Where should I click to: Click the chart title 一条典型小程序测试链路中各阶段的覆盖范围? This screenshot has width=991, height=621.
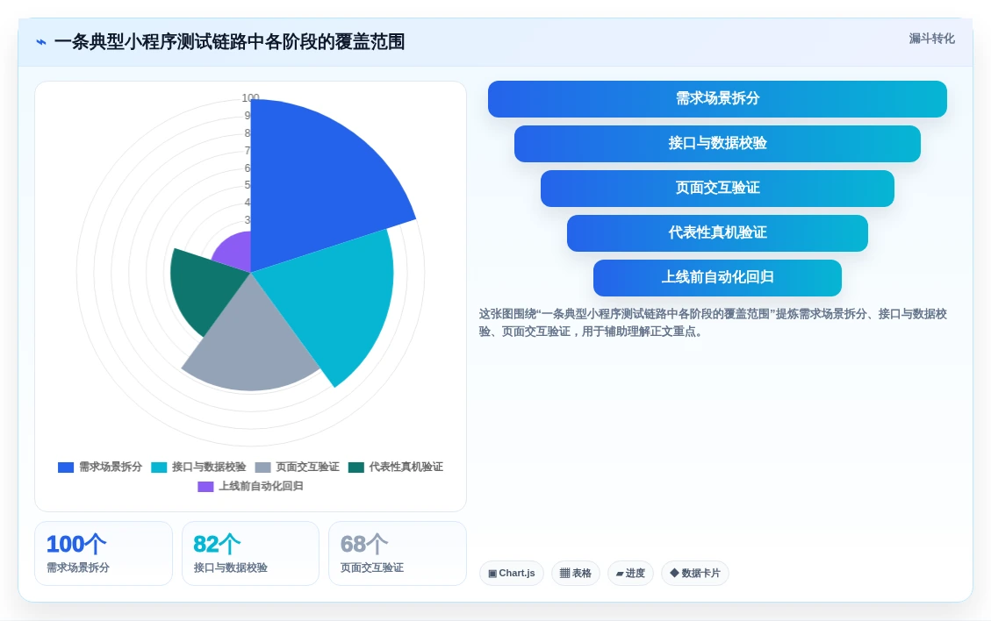tap(229, 42)
